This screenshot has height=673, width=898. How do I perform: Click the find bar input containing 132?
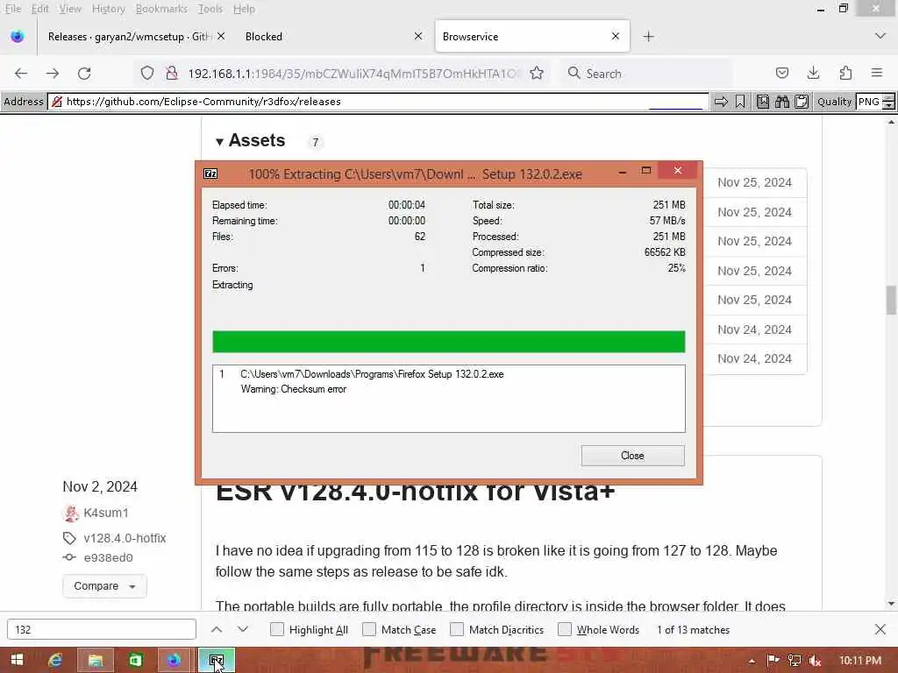pos(102,629)
